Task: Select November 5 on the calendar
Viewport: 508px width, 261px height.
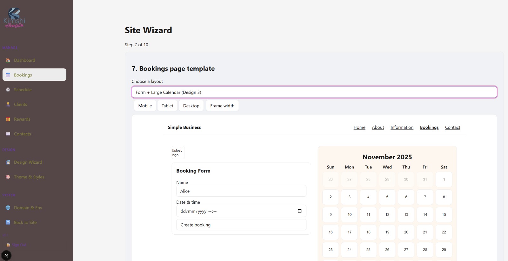Action: (387, 197)
